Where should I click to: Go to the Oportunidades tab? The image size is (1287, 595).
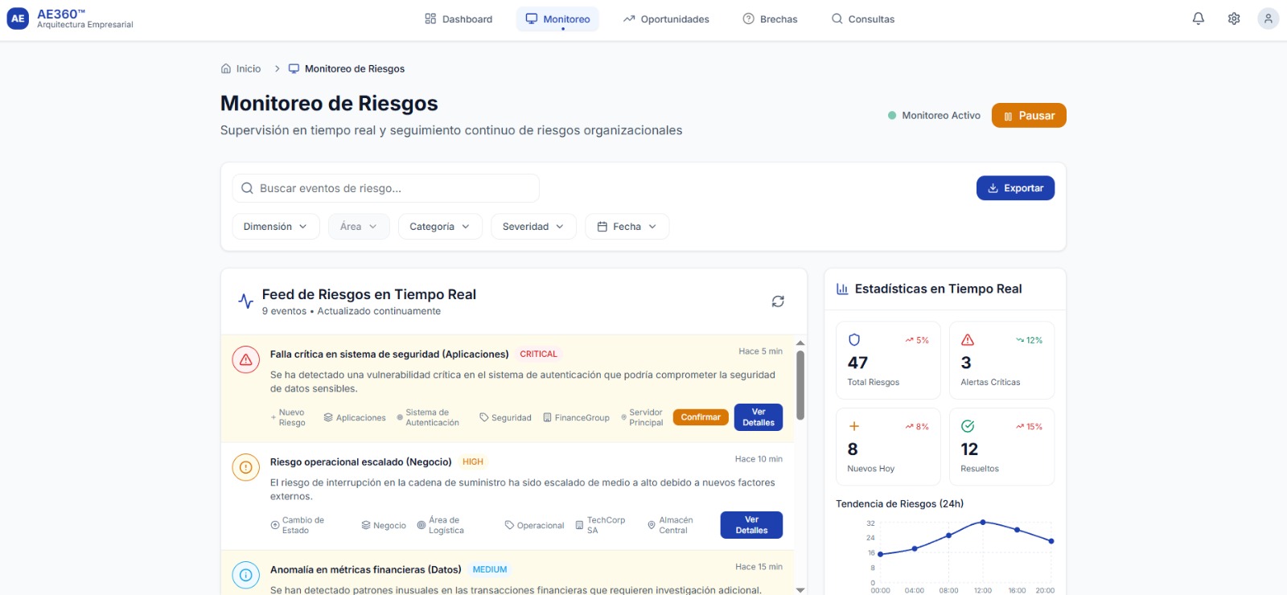[x=666, y=19]
